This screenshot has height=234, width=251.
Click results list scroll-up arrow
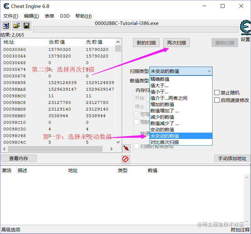pos(118,42)
